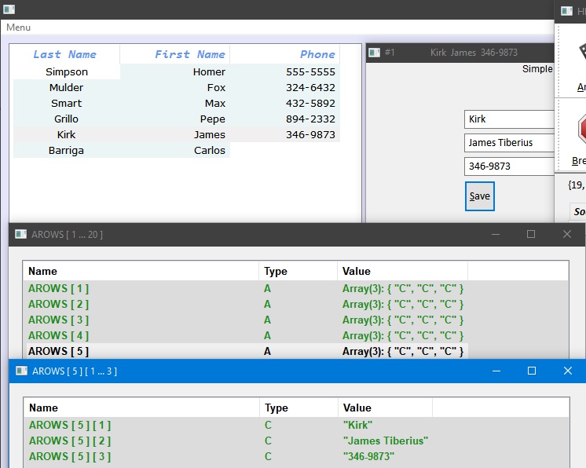Click Name header in AROWS [1...20] window
Image resolution: width=586 pixels, height=468 pixels.
pos(141,271)
